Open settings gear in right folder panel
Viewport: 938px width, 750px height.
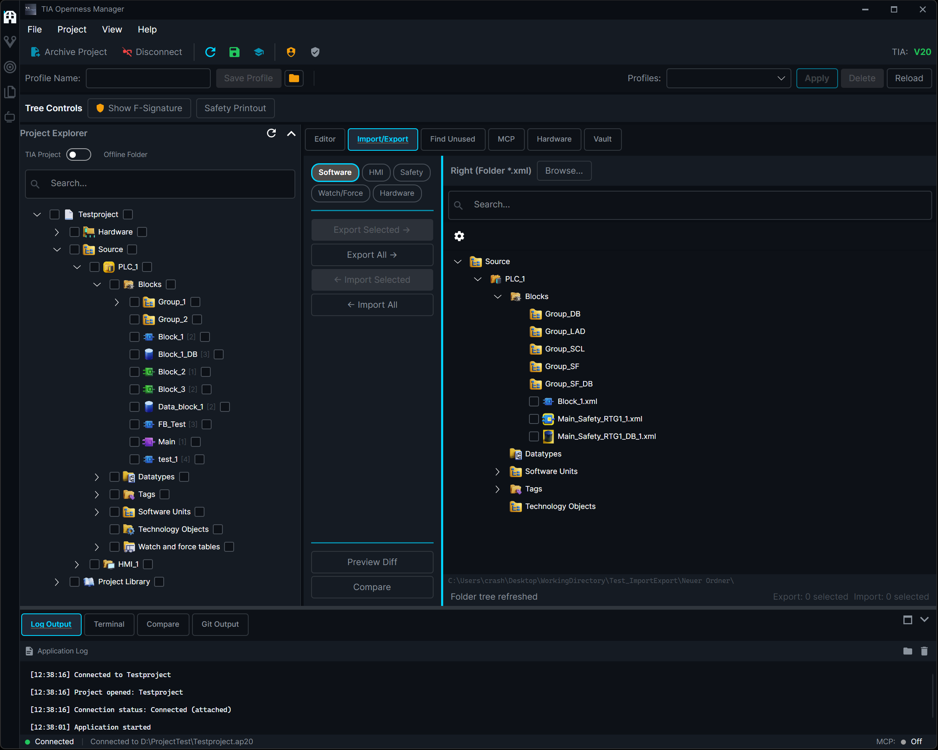[459, 236]
